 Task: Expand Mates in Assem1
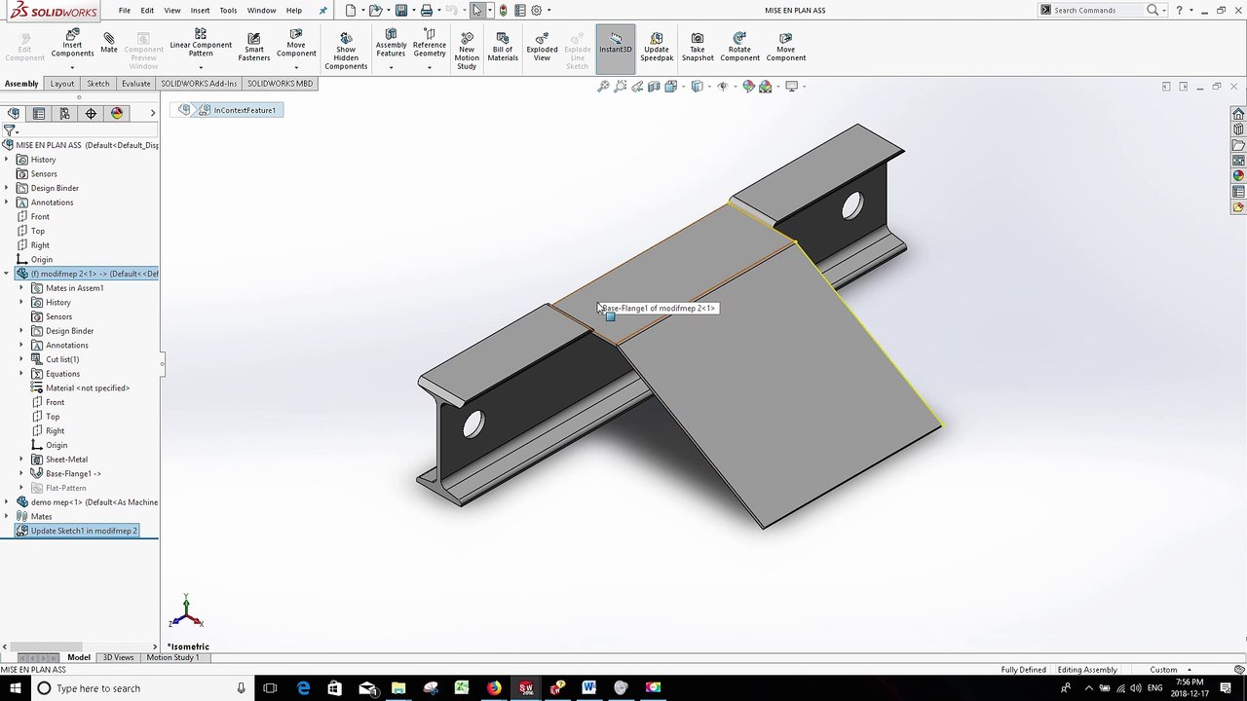(21, 288)
